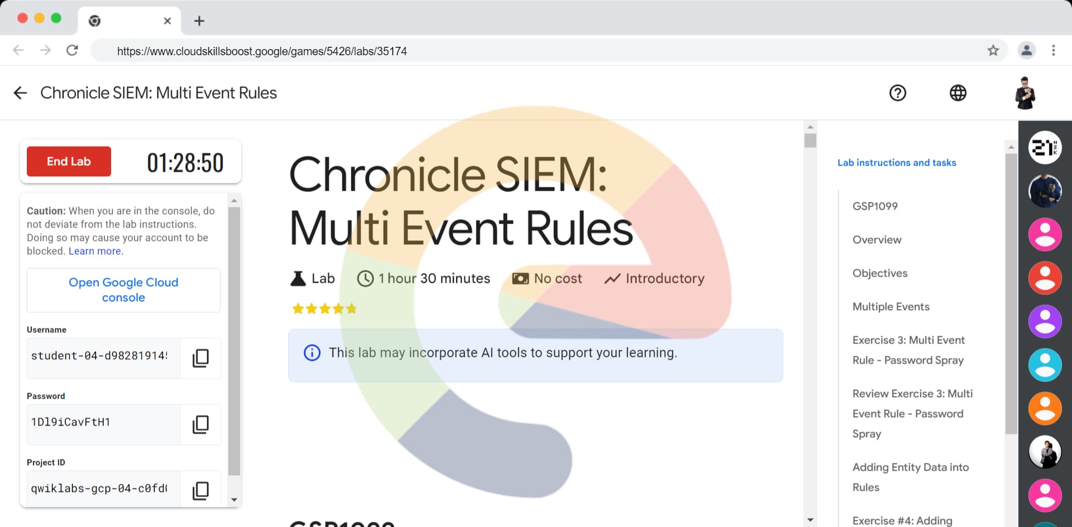1072x527 pixels.
Task: Click scroll-up arrow of credentials panel
Action: 234,200
